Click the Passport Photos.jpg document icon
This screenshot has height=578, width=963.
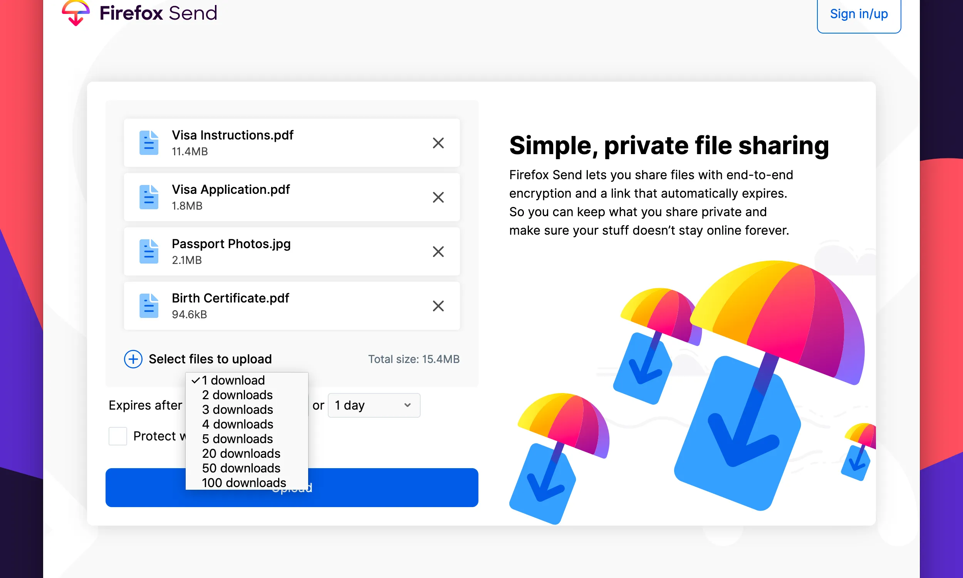pos(149,252)
